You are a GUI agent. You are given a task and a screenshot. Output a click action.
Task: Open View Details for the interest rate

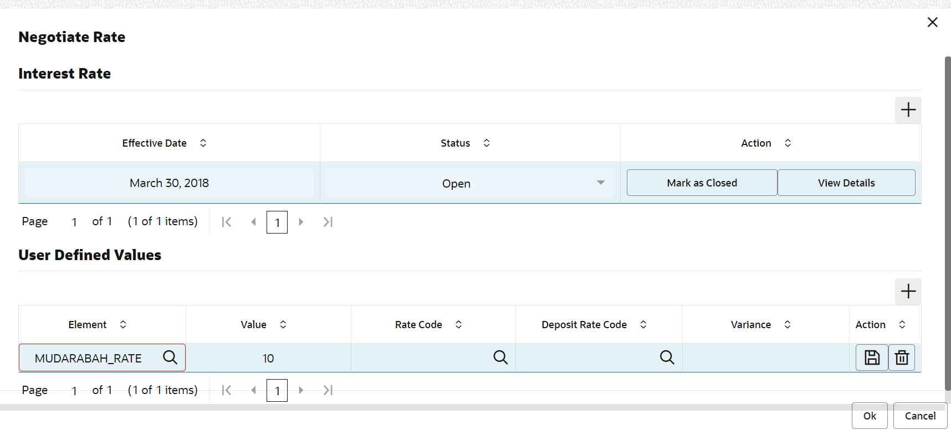pos(846,183)
